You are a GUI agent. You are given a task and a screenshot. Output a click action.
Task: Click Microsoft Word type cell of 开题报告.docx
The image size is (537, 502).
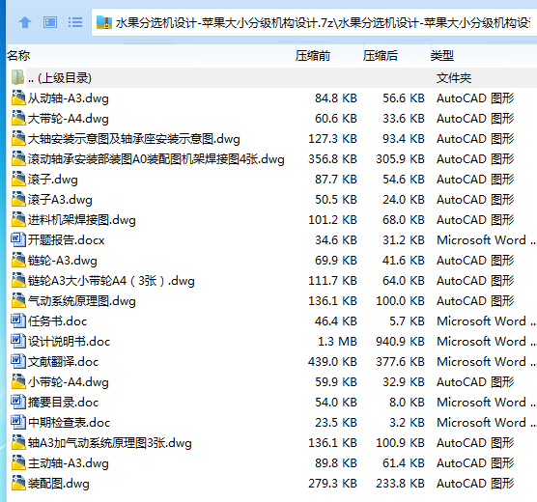click(x=487, y=240)
